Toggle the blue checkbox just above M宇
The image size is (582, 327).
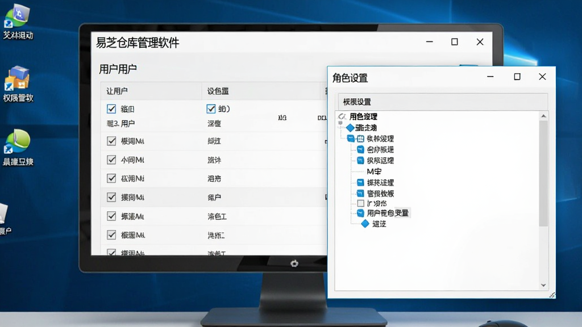click(x=360, y=161)
